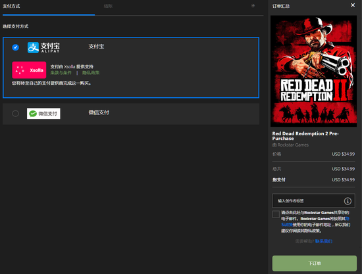
Task: Click the 选择支付方式 heading
Action: (16, 26)
